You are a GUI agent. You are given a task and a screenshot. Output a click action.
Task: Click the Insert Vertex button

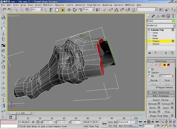pyautogui.click(x=161, y=100)
